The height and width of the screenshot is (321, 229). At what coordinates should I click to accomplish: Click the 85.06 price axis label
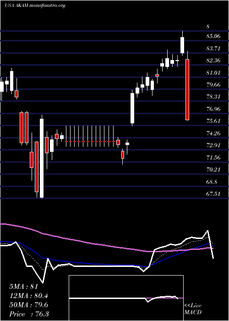pos(213,36)
